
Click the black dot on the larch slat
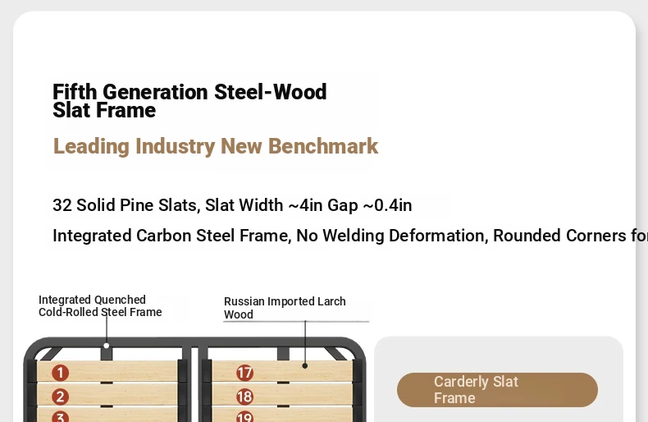pyautogui.click(x=305, y=365)
